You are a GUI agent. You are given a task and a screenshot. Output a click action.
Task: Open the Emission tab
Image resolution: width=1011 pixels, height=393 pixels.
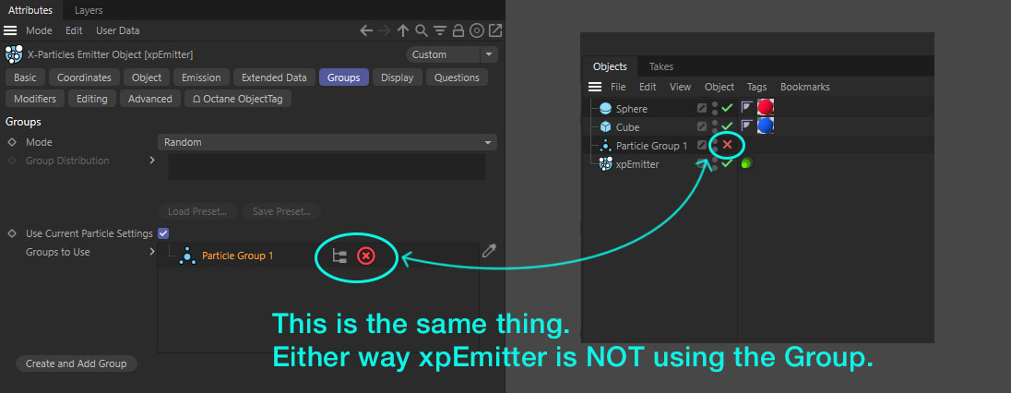tap(201, 77)
